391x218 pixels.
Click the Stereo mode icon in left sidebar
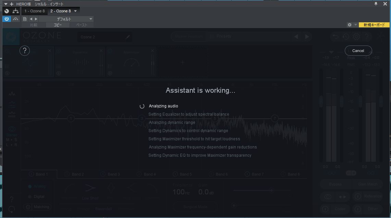point(12,129)
